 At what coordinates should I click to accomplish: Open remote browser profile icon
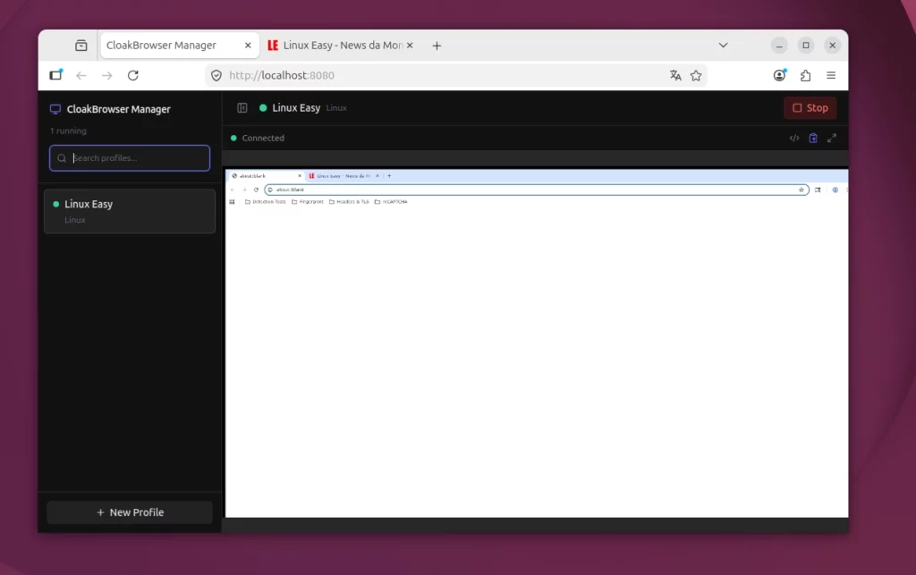(835, 190)
